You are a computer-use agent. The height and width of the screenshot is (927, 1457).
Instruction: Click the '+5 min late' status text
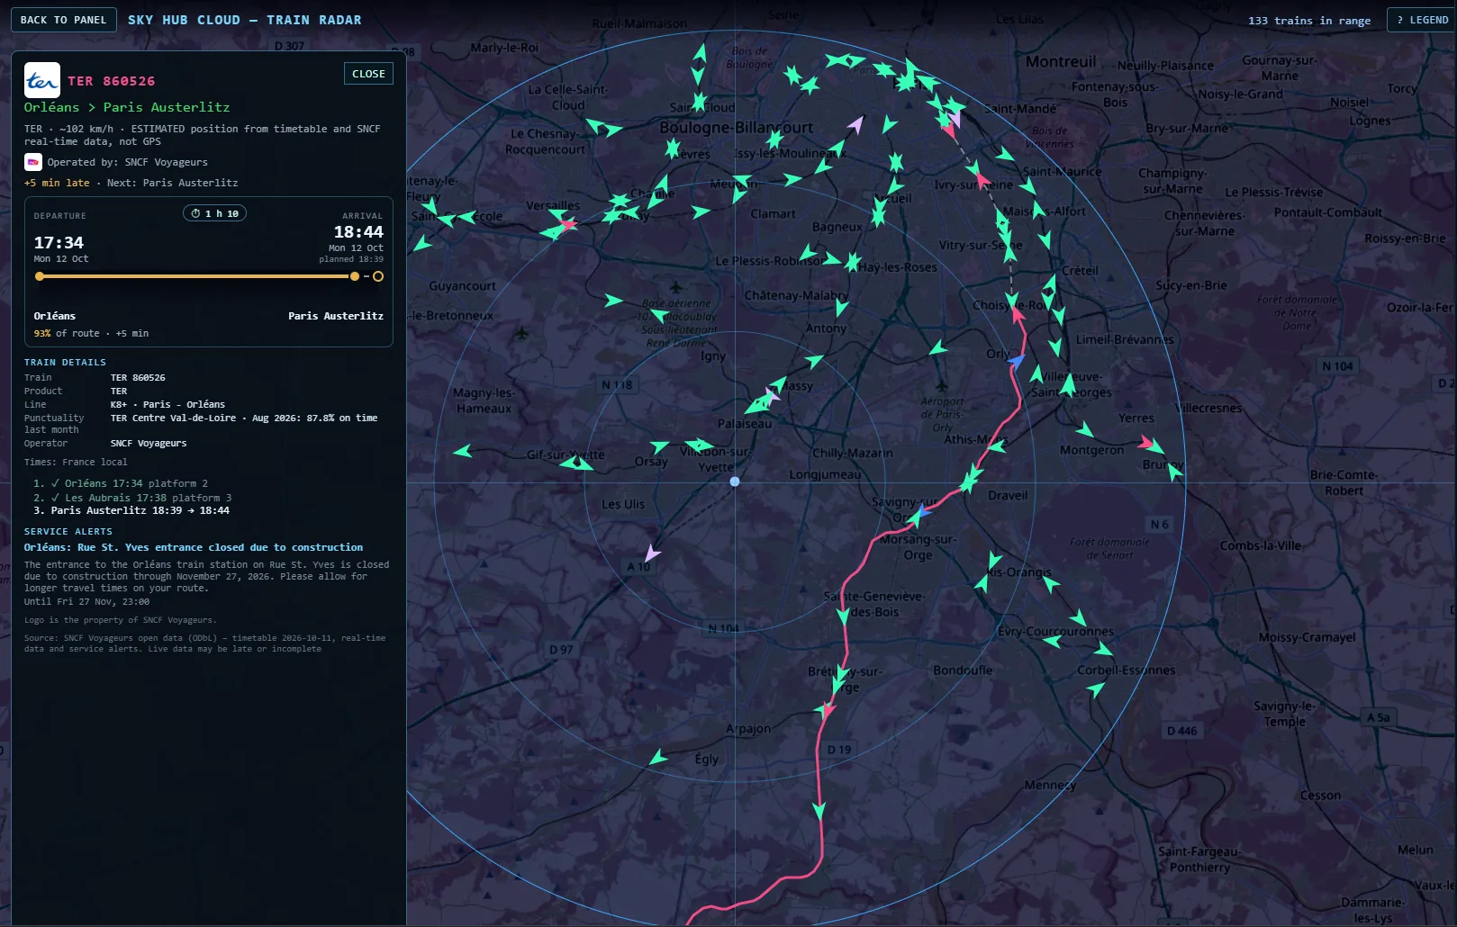tap(57, 183)
